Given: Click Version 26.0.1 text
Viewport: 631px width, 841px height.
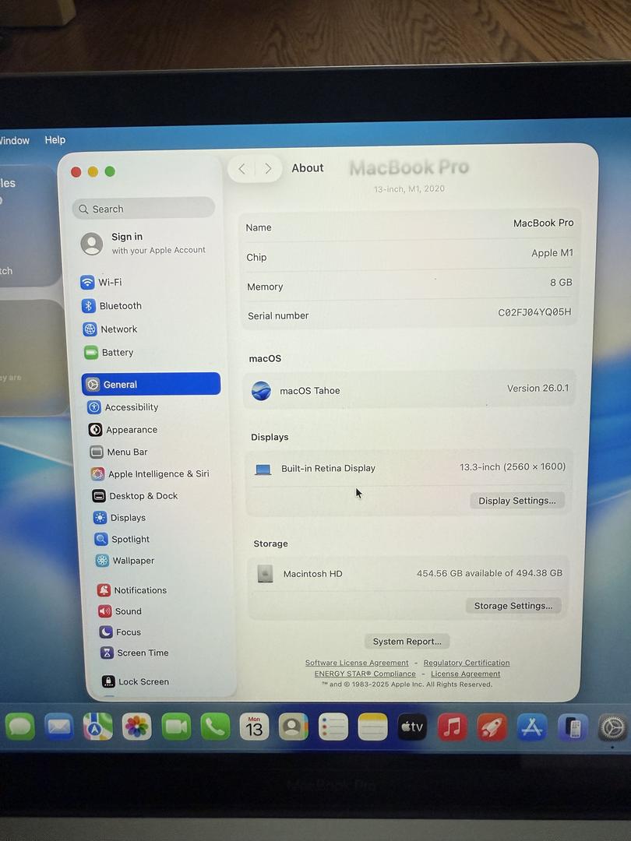Looking at the screenshot, I should pos(538,388).
